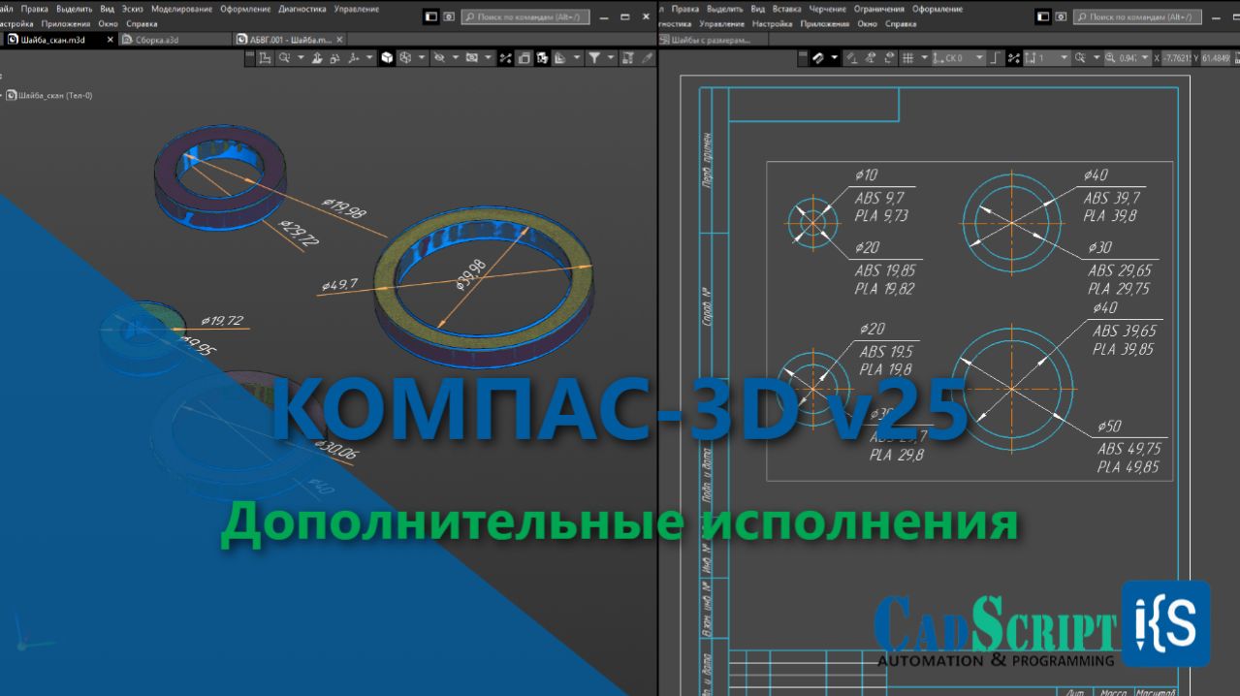Screen dimensions: 1240x696
Task: Expand the hide objects eye dropdown
Action: click(456, 58)
